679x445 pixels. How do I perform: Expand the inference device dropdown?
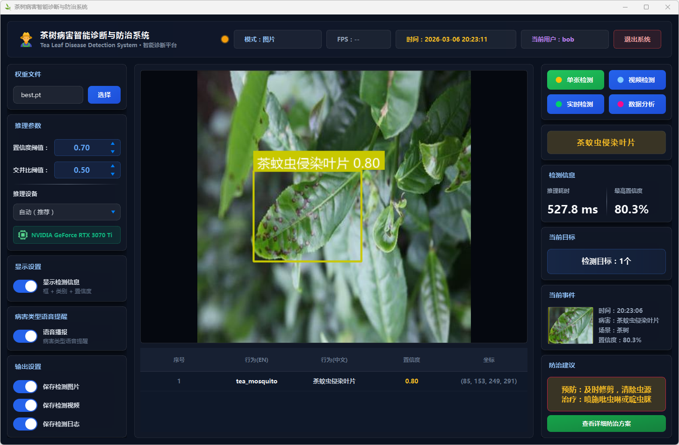click(67, 212)
